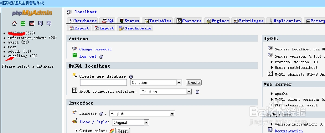Open the Export tab
The height and width of the screenshot is (133, 325).
point(79,28)
